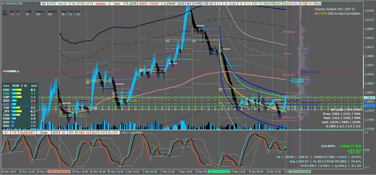Click the blue MV button
Screen dimensions: 376x175
pyautogui.click(x=189, y=4)
